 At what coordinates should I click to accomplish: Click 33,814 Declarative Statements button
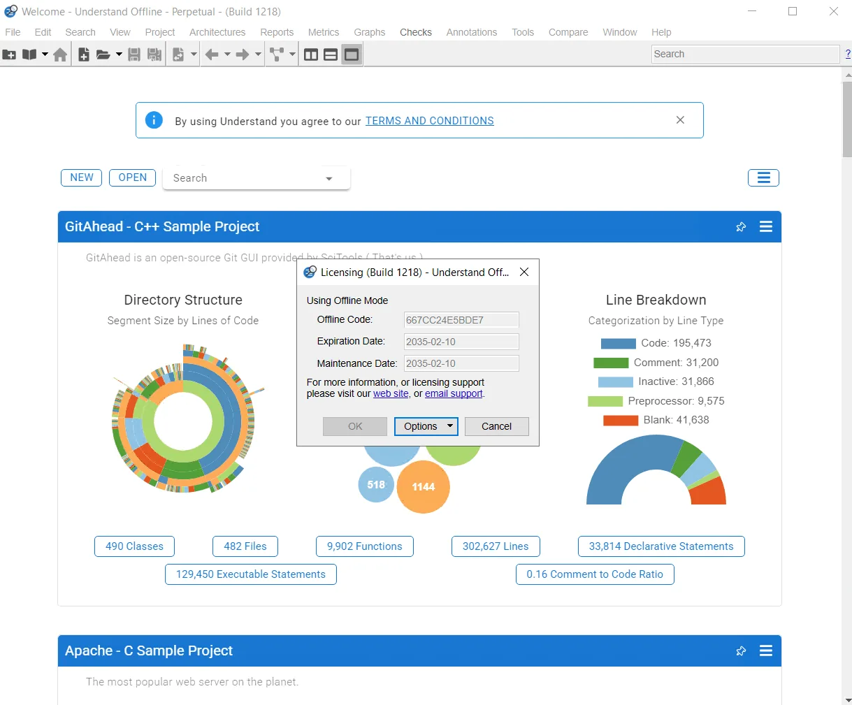click(661, 546)
